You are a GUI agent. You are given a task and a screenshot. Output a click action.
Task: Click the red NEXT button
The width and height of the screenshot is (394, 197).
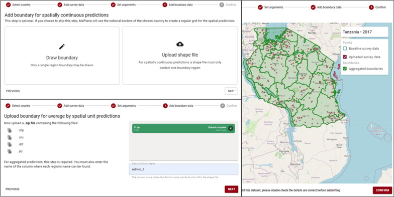tap(231, 189)
